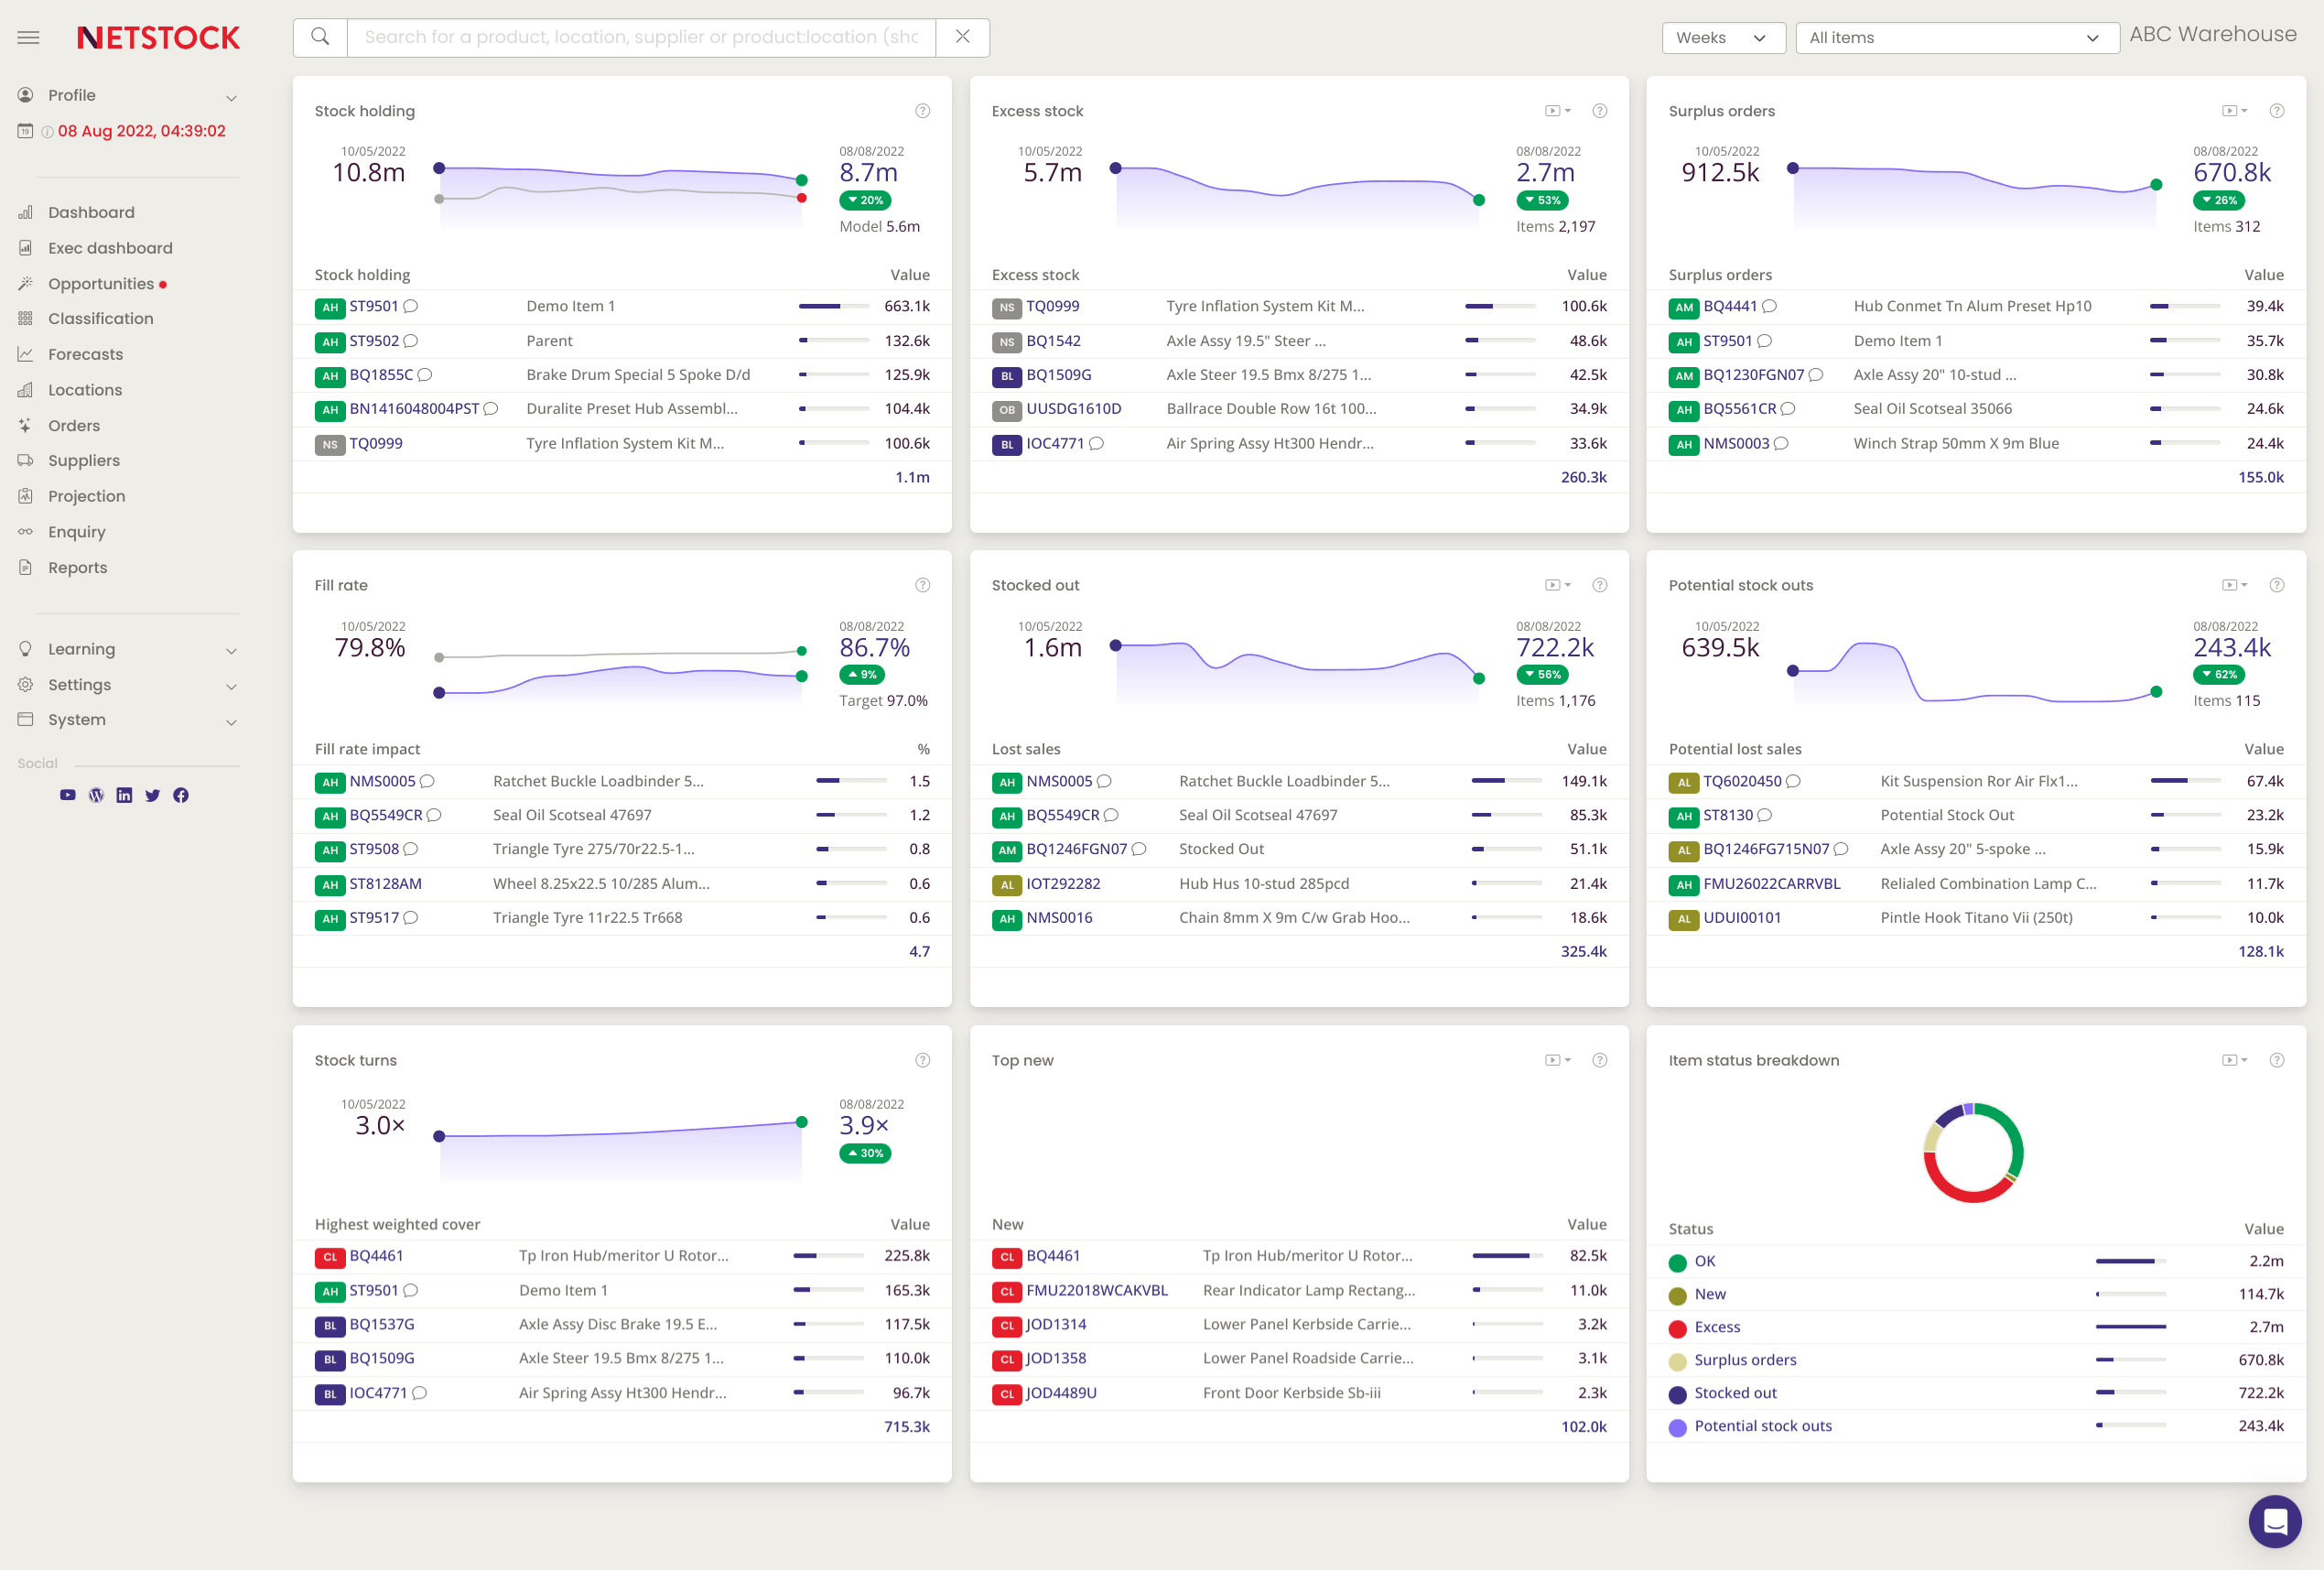The width and height of the screenshot is (2324, 1570).
Task: Click the search magnifier icon
Action: 320,37
